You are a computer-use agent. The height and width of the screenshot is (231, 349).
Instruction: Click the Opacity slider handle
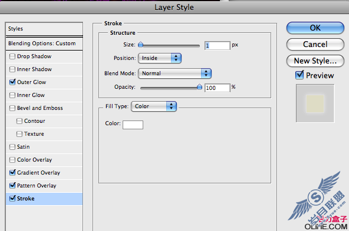199,87
